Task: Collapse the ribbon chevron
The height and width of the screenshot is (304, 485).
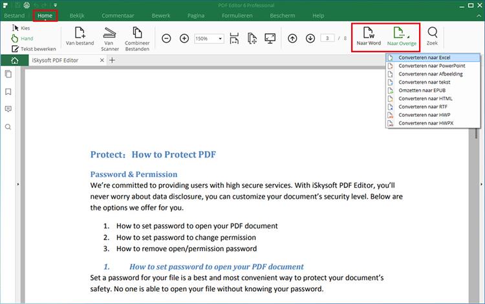Action: [x=479, y=15]
